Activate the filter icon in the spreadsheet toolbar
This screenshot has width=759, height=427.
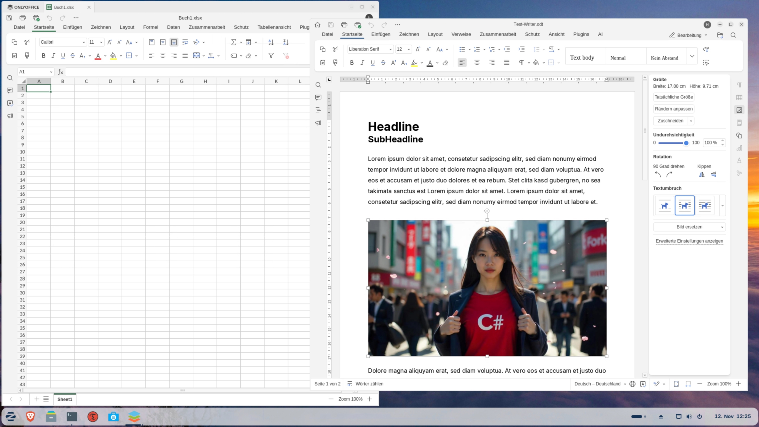click(271, 55)
